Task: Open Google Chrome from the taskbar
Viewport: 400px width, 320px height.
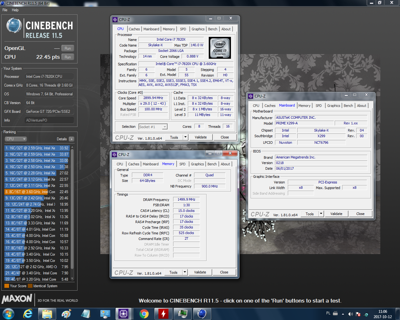Action: [144, 313]
